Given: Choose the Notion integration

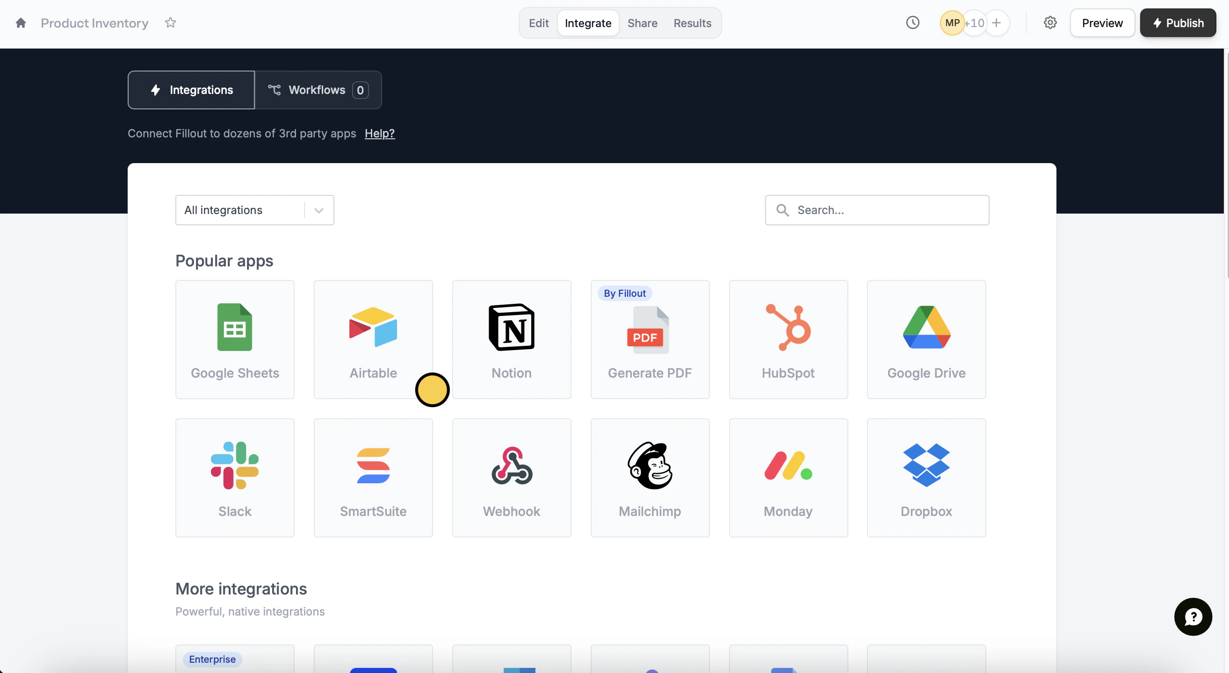Looking at the screenshot, I should point(512,339).
